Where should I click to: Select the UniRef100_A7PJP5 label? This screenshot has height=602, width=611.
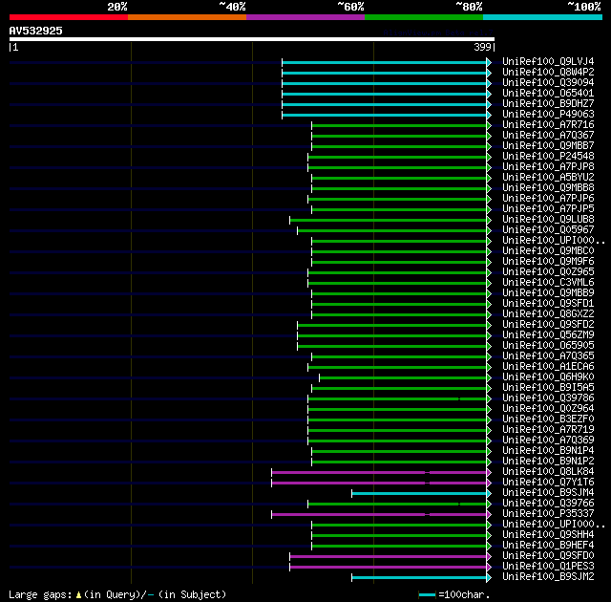pyautogui.click(x=548, y=209)
